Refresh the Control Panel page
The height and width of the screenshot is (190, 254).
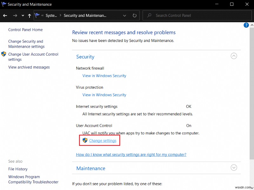135,15
